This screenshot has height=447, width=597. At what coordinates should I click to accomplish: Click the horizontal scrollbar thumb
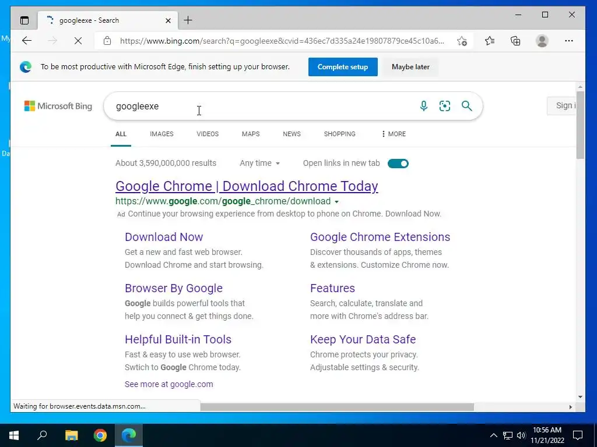click(x=337, y=407)
